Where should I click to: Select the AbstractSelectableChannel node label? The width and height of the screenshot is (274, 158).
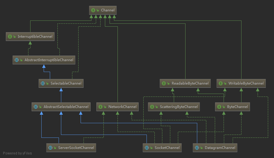[x=66, y=107]
